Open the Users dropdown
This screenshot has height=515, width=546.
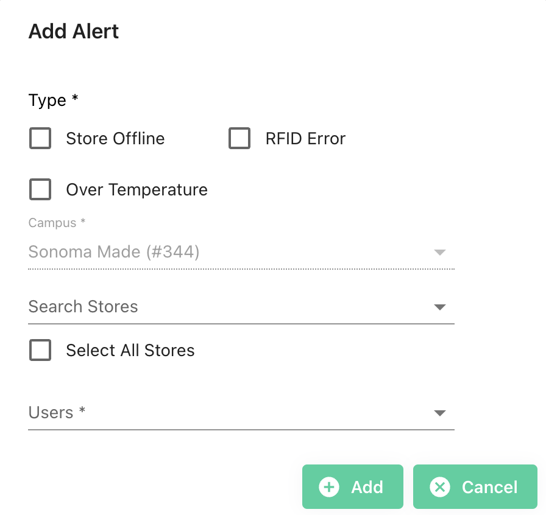241,413
